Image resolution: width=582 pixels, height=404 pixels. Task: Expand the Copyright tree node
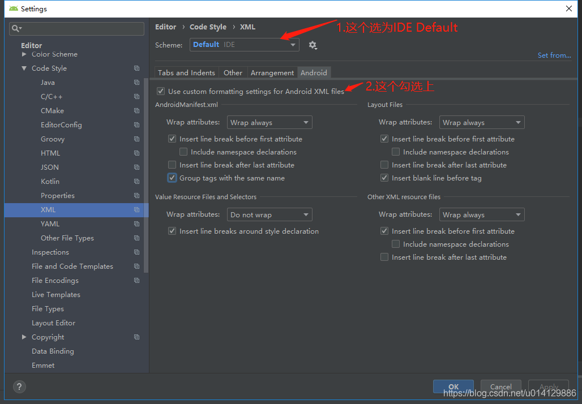24,337
